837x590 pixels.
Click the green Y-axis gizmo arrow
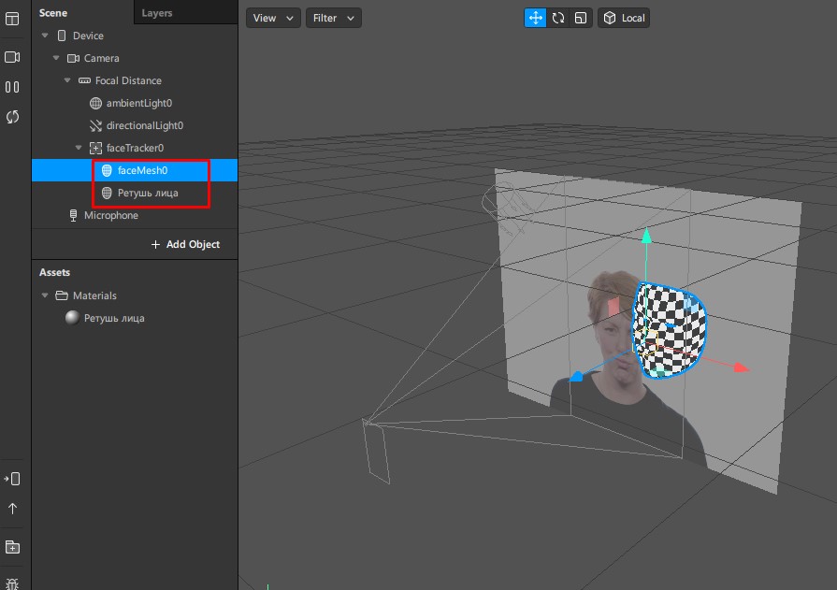[646, 236]
